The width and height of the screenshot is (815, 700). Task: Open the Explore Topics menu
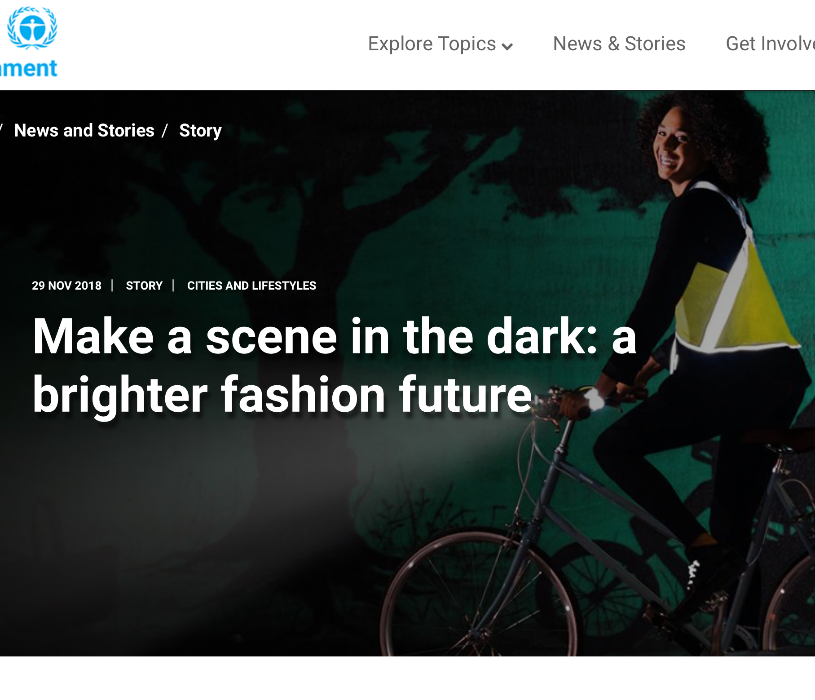click(432, 44)
